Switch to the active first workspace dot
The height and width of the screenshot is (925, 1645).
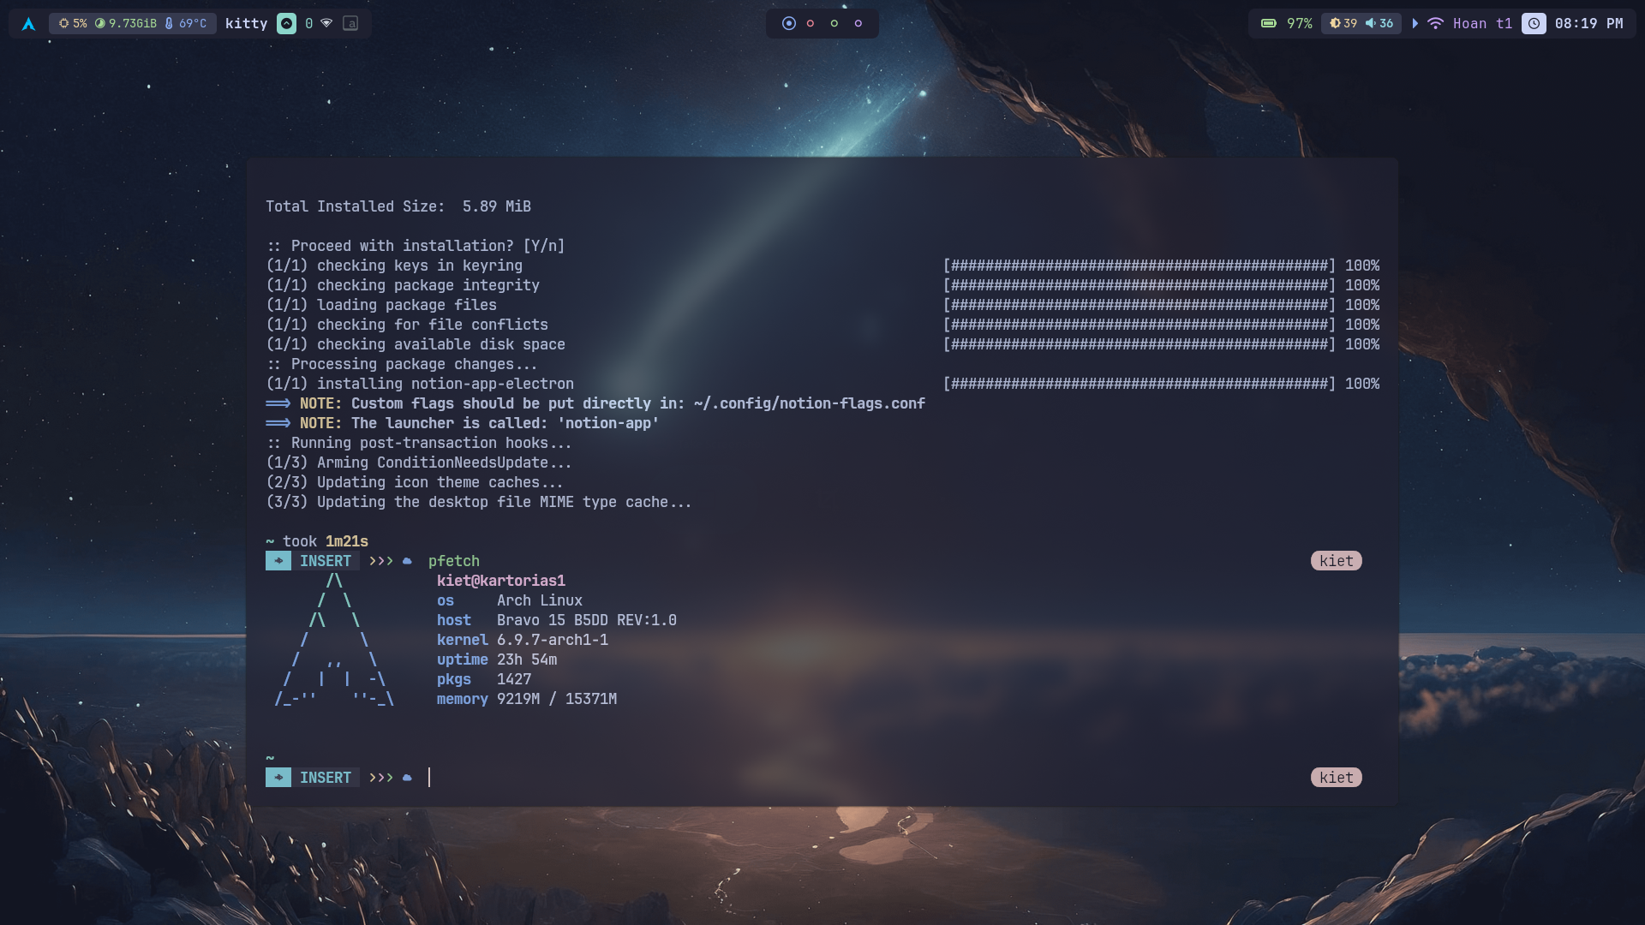(789, 24)
